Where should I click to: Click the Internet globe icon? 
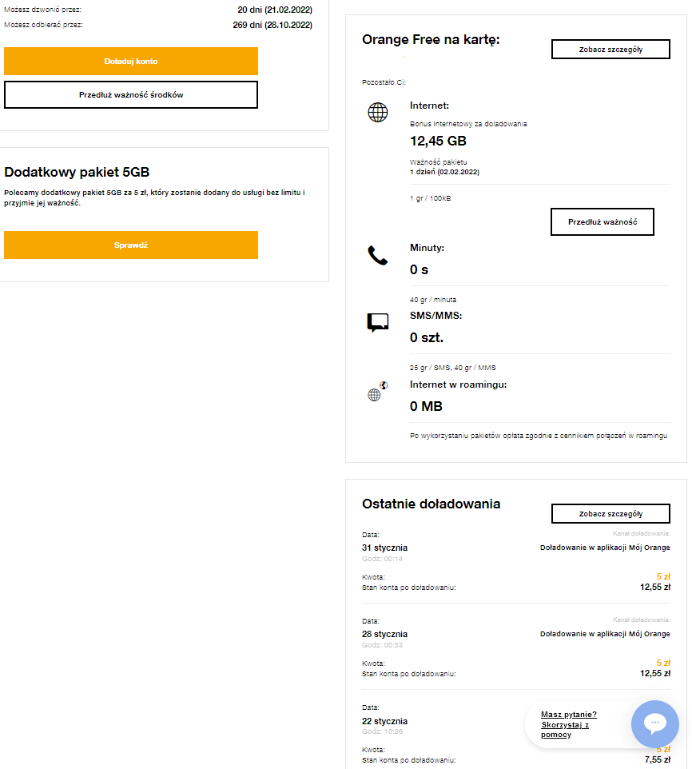(377, 112)
